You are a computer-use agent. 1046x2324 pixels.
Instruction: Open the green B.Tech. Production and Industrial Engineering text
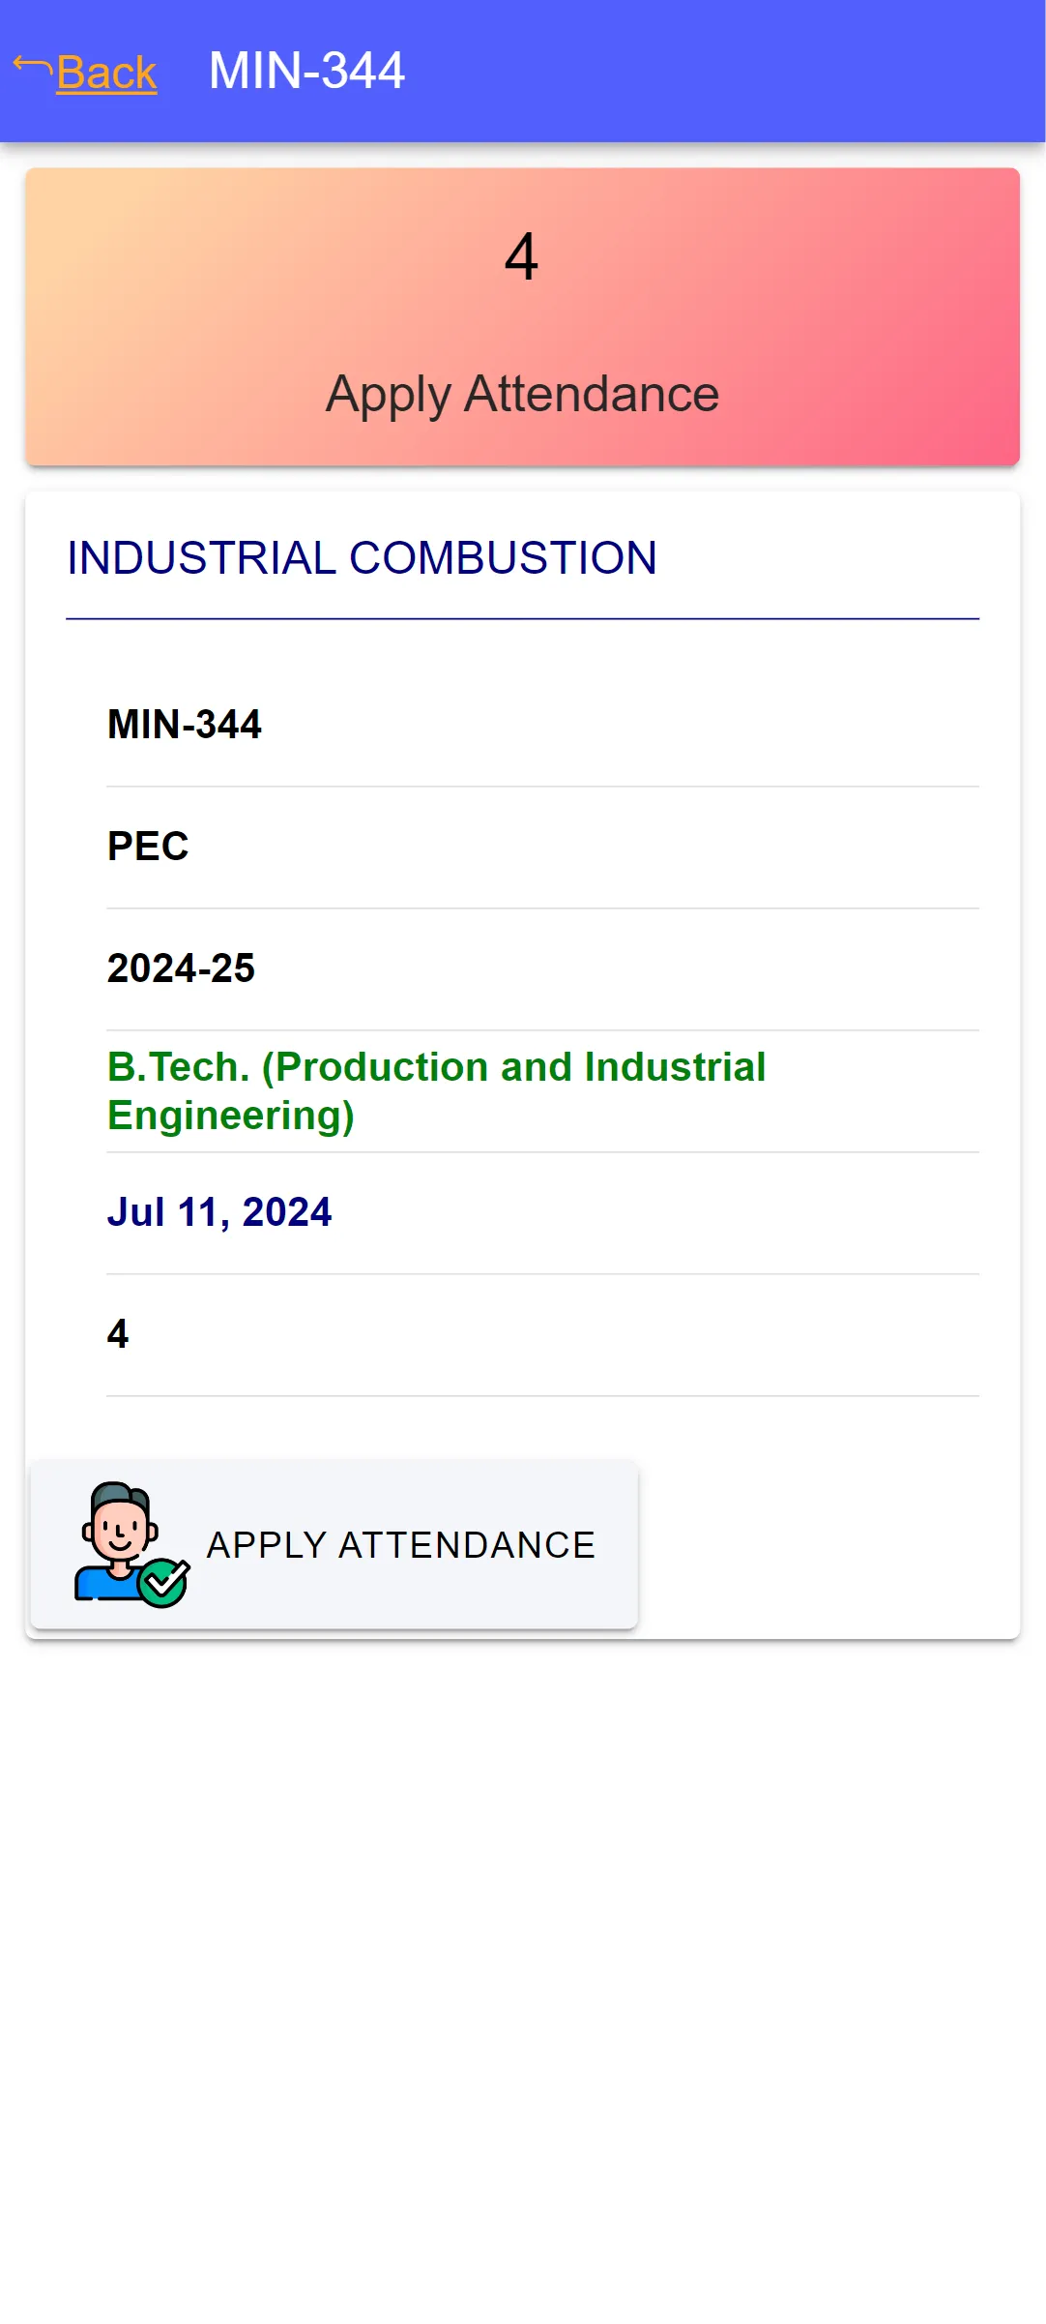coord(436,1090)
